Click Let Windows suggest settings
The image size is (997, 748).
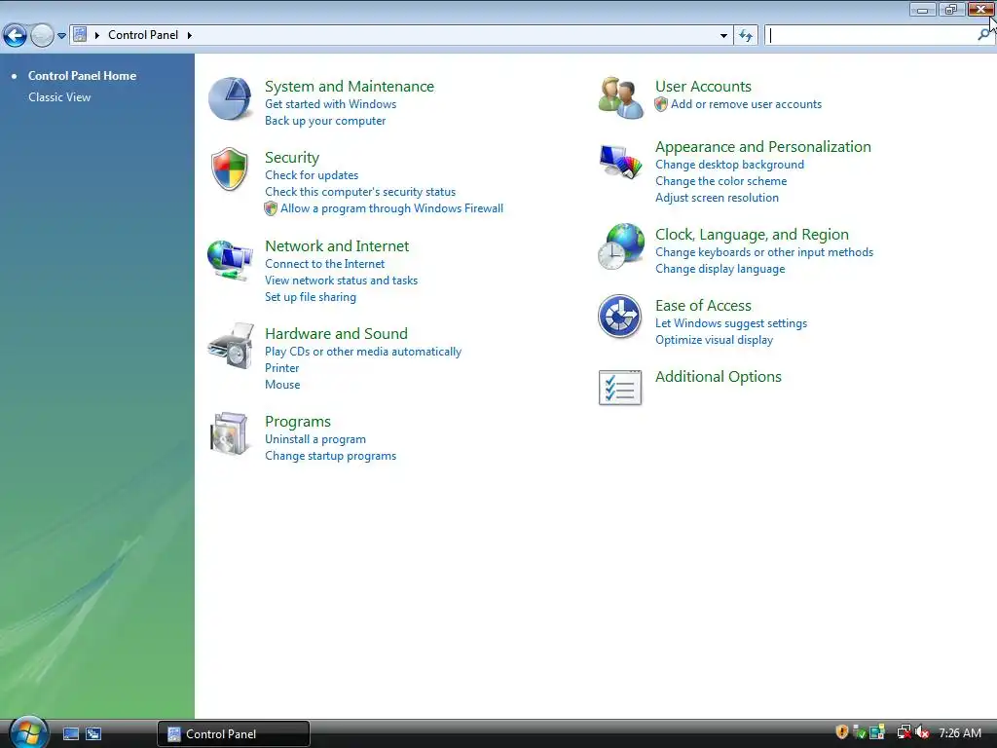pyautogui.click(x=731, y=323)
